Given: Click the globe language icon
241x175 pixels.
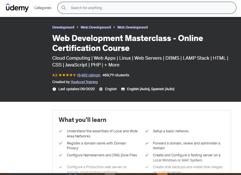Looking at the screenshot, I should point(101,89).
